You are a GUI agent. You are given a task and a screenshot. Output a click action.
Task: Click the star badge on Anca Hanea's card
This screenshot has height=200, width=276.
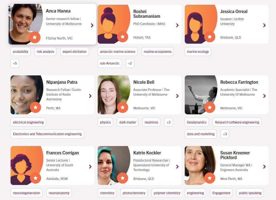[x=35, y=37]
